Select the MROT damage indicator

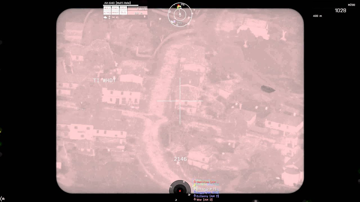[115, 13]
